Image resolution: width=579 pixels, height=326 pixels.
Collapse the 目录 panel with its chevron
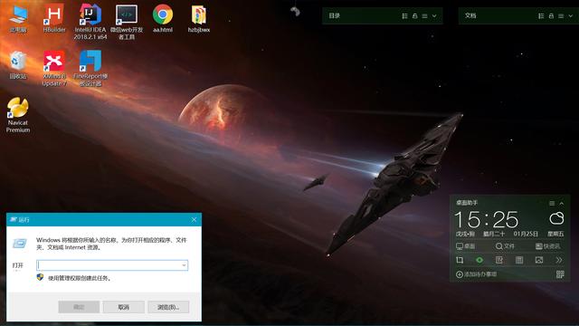pos(434,16)
